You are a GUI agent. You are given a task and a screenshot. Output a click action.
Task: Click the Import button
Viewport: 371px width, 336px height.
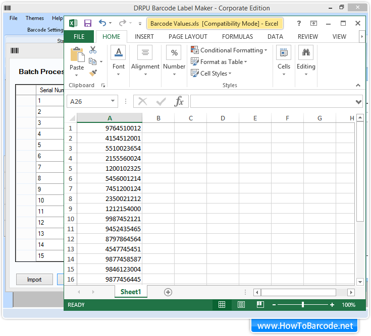34,280
